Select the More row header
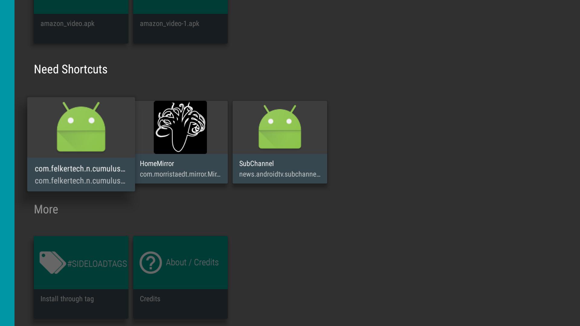 click(x=46, y=209)
